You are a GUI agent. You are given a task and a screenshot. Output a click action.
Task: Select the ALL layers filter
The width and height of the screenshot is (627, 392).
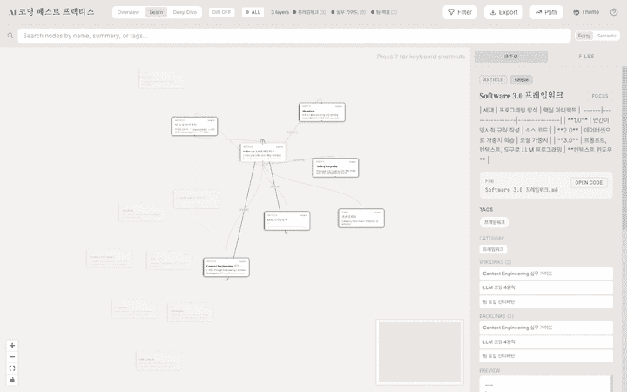click(x=253, y=12)
